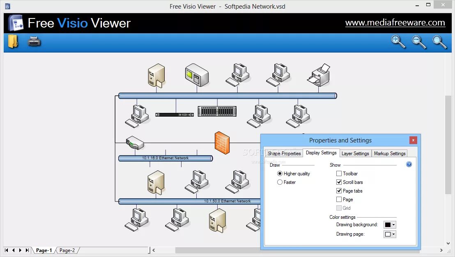Select the firewall brick shape
The width and height of the screenshot is (455, 257).
(222, 143)
